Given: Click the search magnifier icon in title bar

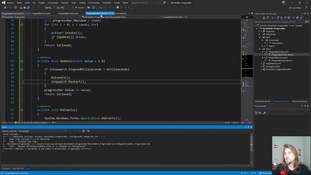Looking at the screenshot, I should [164, 3].
